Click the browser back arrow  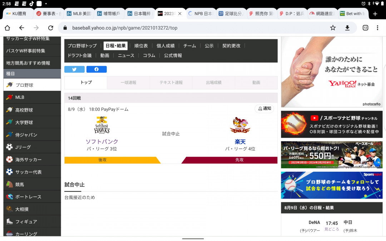click(22, 28)
